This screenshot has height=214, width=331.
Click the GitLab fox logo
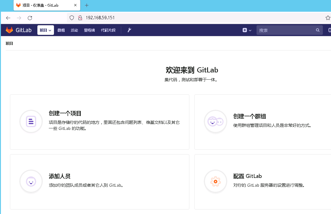[x=9, y=30]
